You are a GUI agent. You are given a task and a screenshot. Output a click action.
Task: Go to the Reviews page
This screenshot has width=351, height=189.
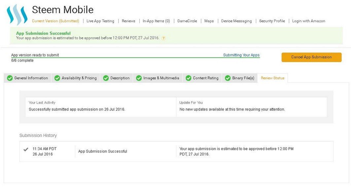(x=128, y=21)
